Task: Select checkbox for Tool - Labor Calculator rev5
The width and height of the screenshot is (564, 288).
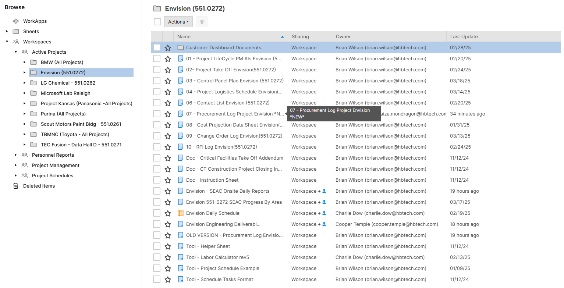Action: point(157,257)
